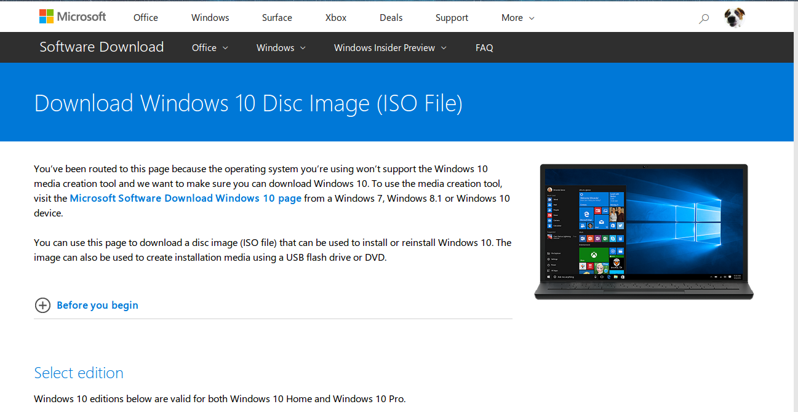Viewport: 798px width, 412px height.
Task: Expand Windows dropdown in Software Download bar
Action: pyautogui.click(x=281, y=48)
